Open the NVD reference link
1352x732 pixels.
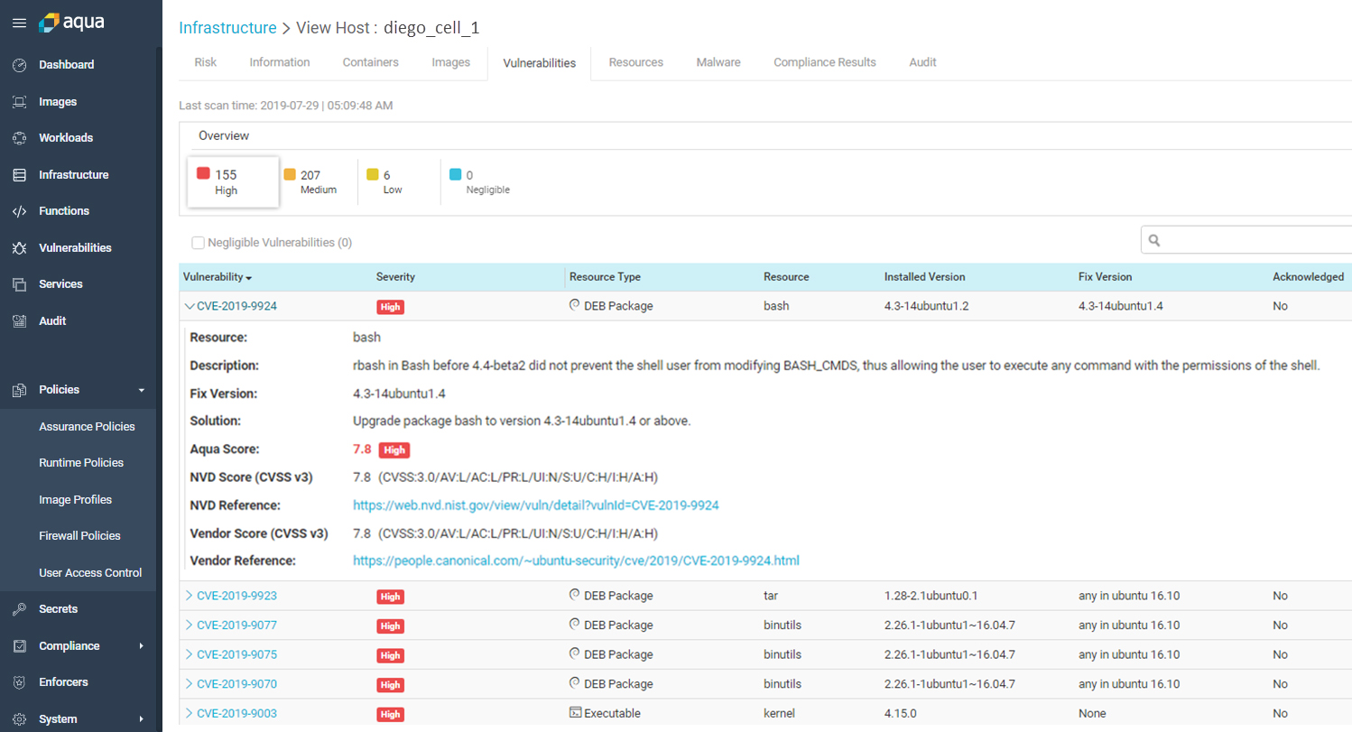535,505
